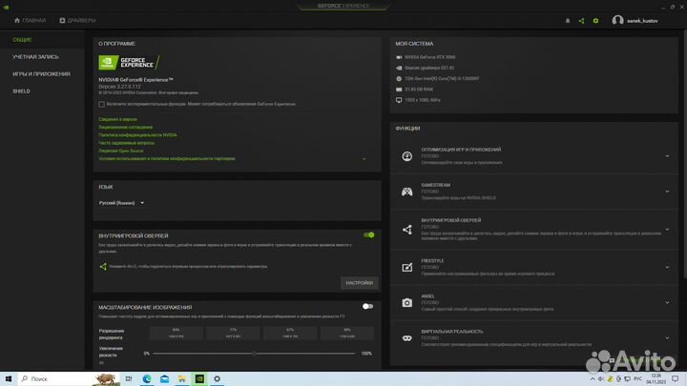Select the 59% render resolution option
The width and height of the screenshot is (687, 386).
tap(347, 333)
